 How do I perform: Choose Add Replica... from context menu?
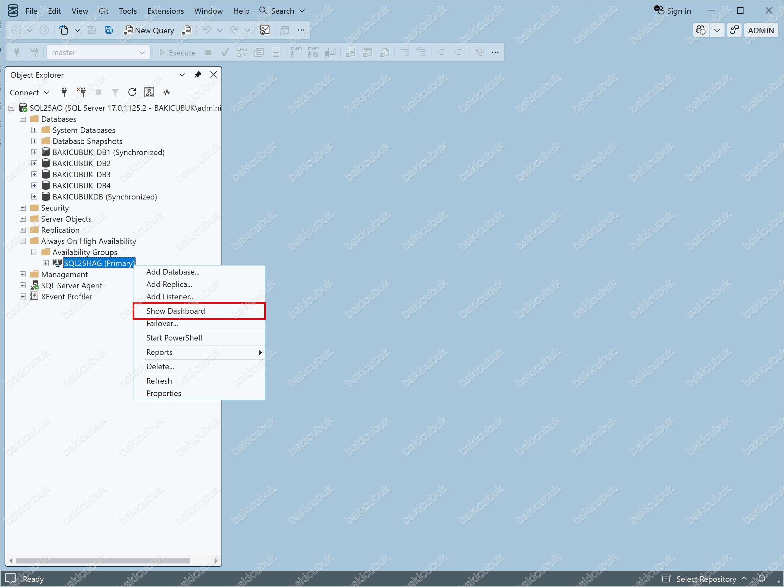click(x=199, y=284)
